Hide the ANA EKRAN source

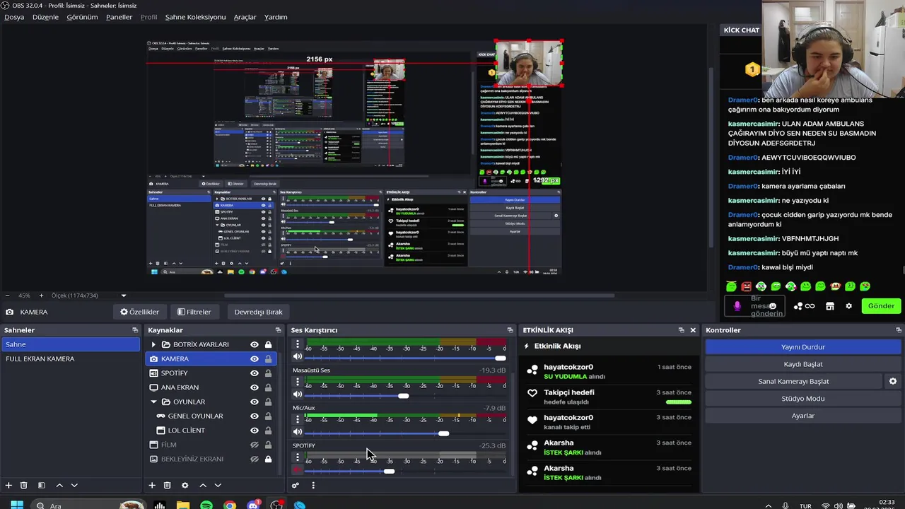(x=255, y=387)
